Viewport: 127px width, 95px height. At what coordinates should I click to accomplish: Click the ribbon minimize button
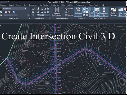103,5
